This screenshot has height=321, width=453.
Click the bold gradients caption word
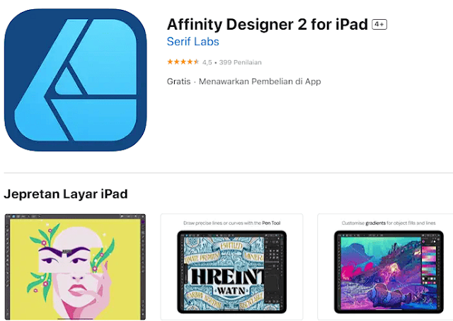[376, 223]
